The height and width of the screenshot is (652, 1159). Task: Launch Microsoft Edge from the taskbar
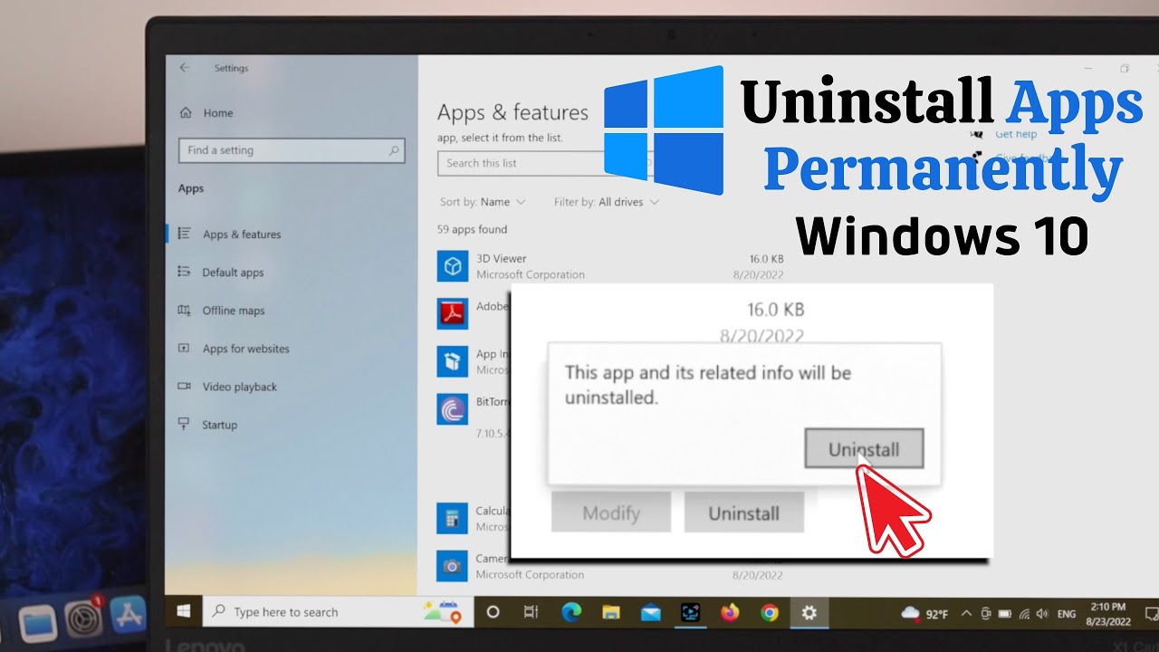(571, 612)
